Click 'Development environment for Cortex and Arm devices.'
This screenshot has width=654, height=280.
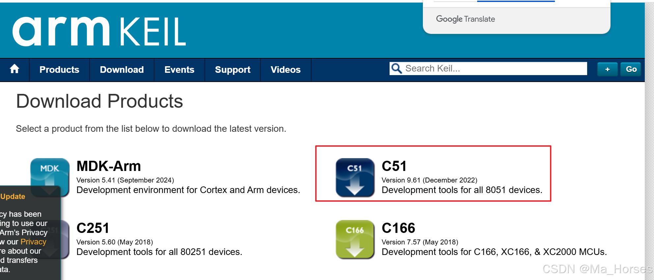pyautogui.click(x=188, y=190)
